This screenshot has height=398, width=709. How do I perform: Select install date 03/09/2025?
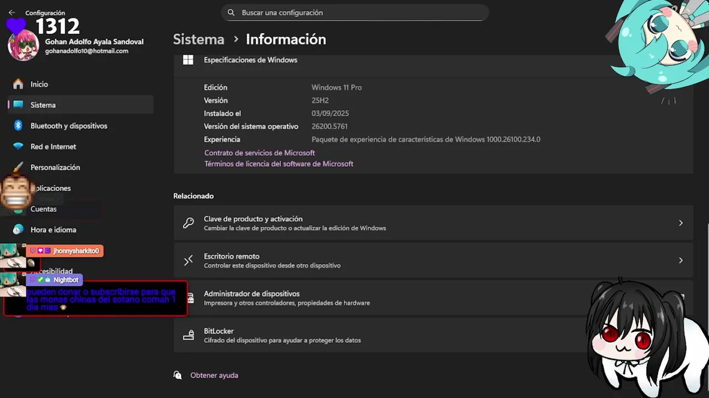click(330, 113)
